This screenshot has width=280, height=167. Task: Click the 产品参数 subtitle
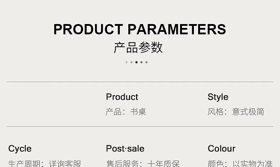pos(138,47)
